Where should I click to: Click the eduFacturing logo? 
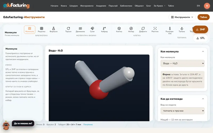[16, 6]
